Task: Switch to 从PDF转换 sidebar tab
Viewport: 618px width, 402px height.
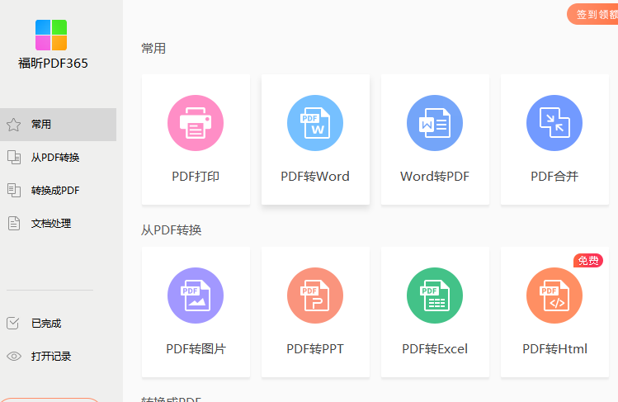Action: click(59, 158)
